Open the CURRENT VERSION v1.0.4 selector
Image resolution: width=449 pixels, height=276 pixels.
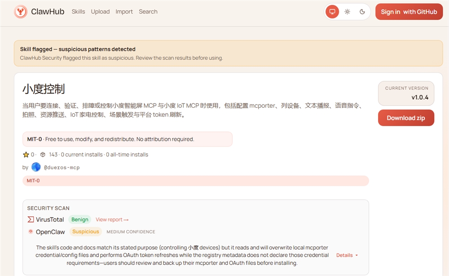coord(406,93)
